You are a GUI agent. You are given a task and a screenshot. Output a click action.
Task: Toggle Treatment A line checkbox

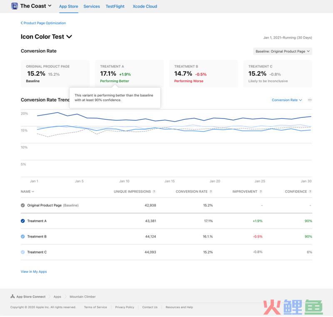[x=23, y=221]
